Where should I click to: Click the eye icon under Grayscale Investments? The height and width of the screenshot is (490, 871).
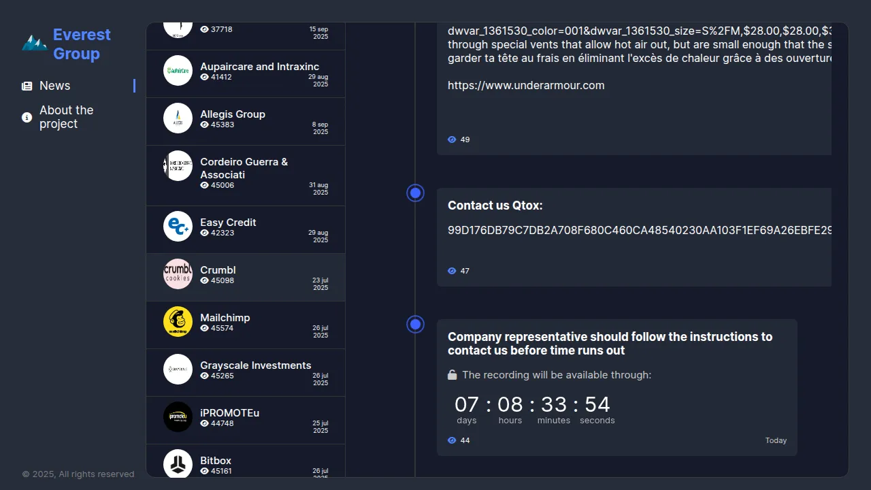[204, 376]
